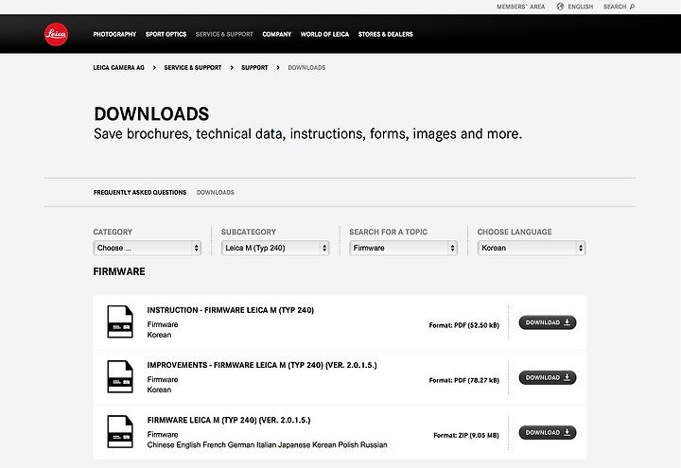Go to the Members' Area
This screenshot has height=468, width=681.
(521, 7)
